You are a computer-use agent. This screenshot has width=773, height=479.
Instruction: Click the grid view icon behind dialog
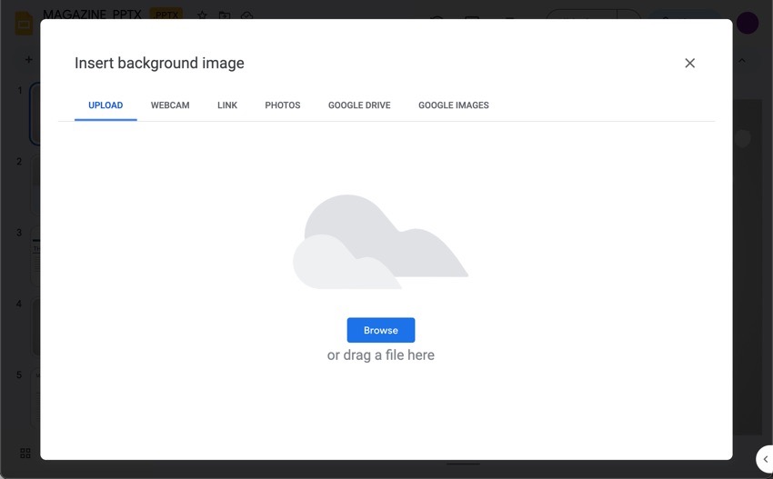(x=25, y=453)
